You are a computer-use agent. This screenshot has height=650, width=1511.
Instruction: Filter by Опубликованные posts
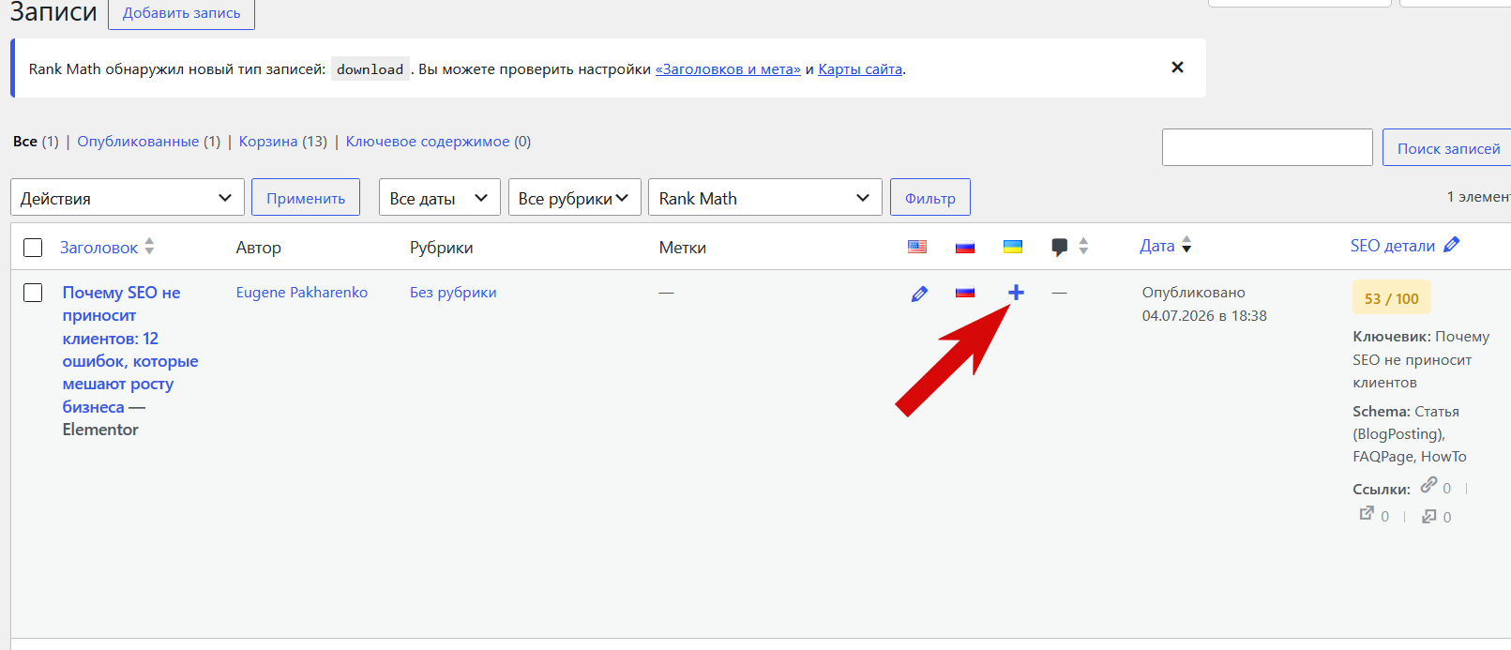point(138,142)
